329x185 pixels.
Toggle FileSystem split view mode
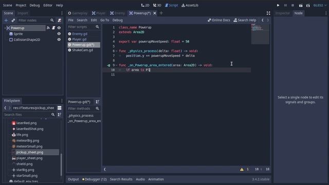[60, 108]
